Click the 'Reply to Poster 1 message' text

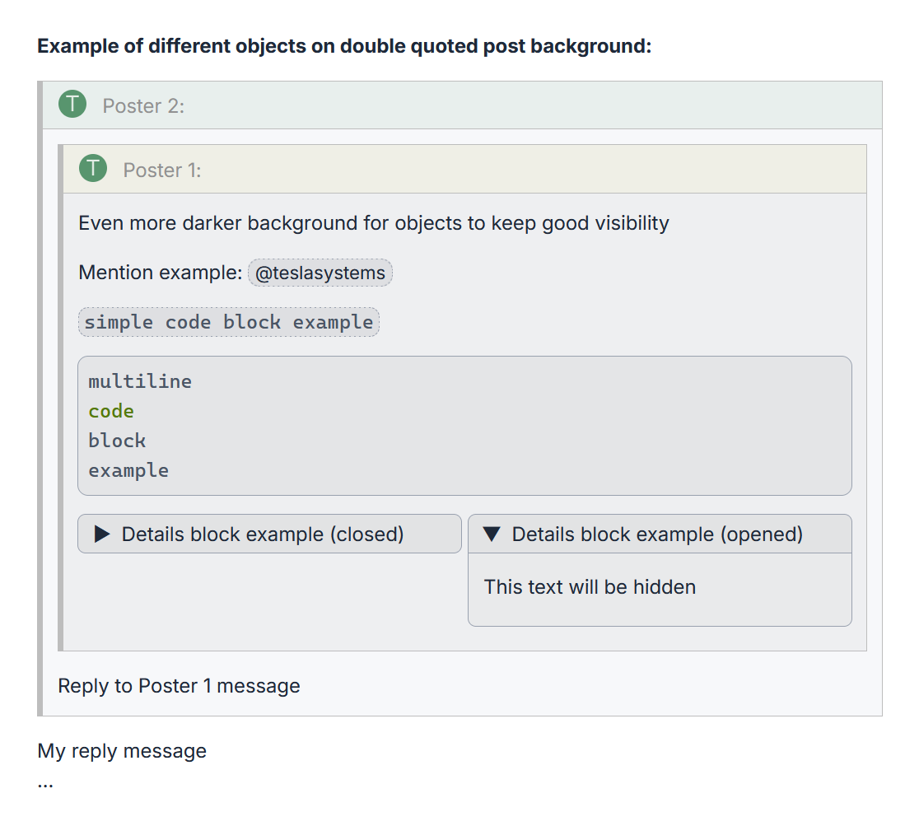179,685
